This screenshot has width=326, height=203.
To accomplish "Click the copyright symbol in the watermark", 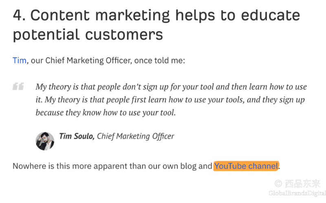I will pyautogui.click(x=278, y=184).
